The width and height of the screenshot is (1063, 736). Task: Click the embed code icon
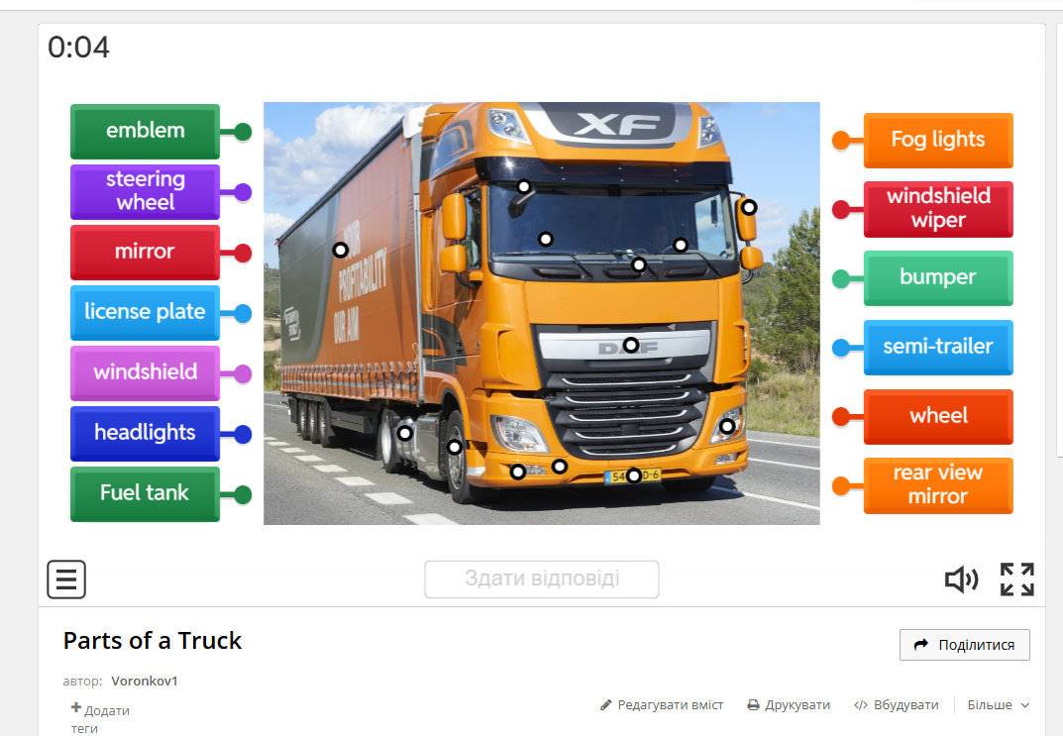pos(860,705)
